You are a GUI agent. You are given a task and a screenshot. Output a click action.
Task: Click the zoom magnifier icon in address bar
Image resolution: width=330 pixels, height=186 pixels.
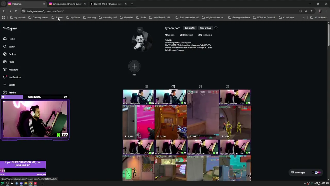(306, 11)
